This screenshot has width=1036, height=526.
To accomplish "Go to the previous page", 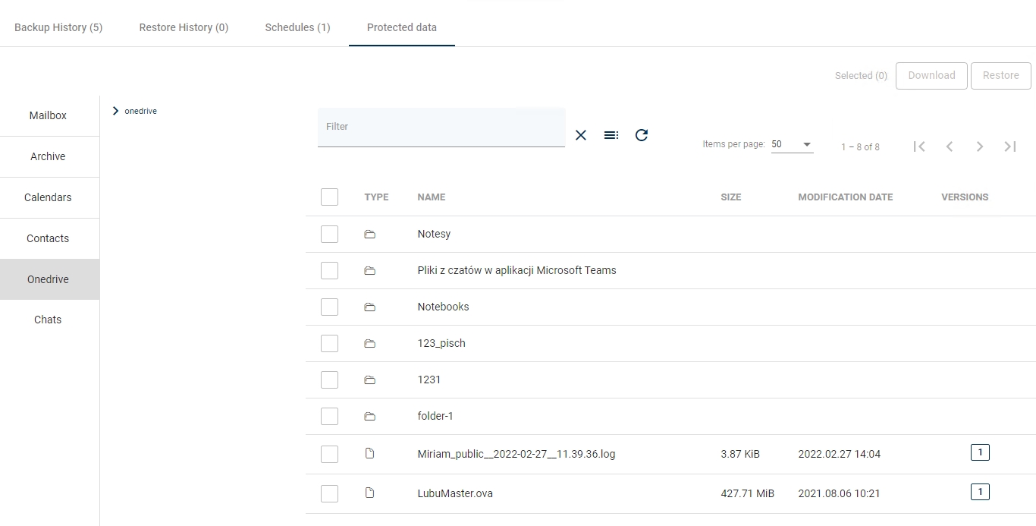I will (950, 146).
